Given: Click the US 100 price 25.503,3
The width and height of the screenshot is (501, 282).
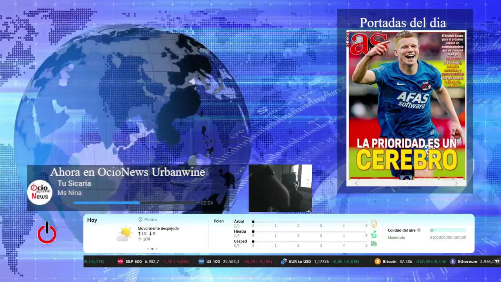Looking at the screenshot, I should tap(231, 262).
